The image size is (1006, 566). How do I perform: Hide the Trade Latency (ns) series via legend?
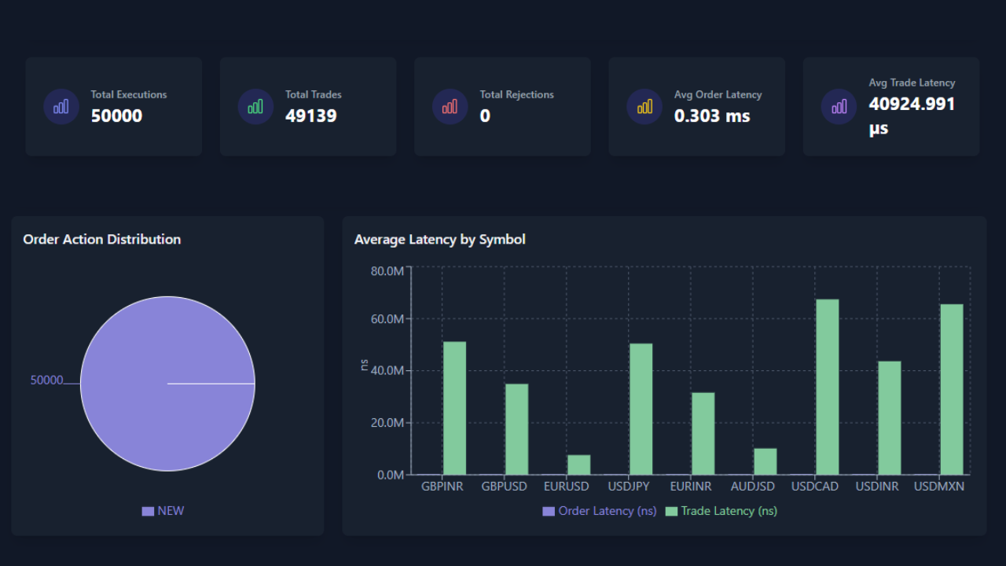(x=721, y=511)
